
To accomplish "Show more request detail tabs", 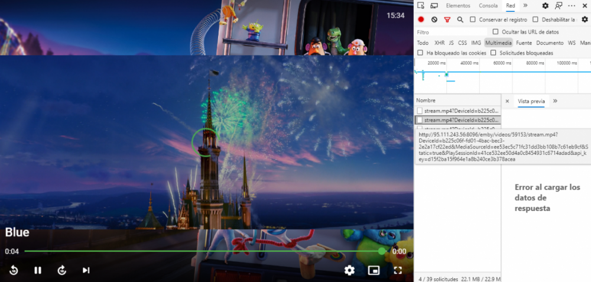I will 555,101.
